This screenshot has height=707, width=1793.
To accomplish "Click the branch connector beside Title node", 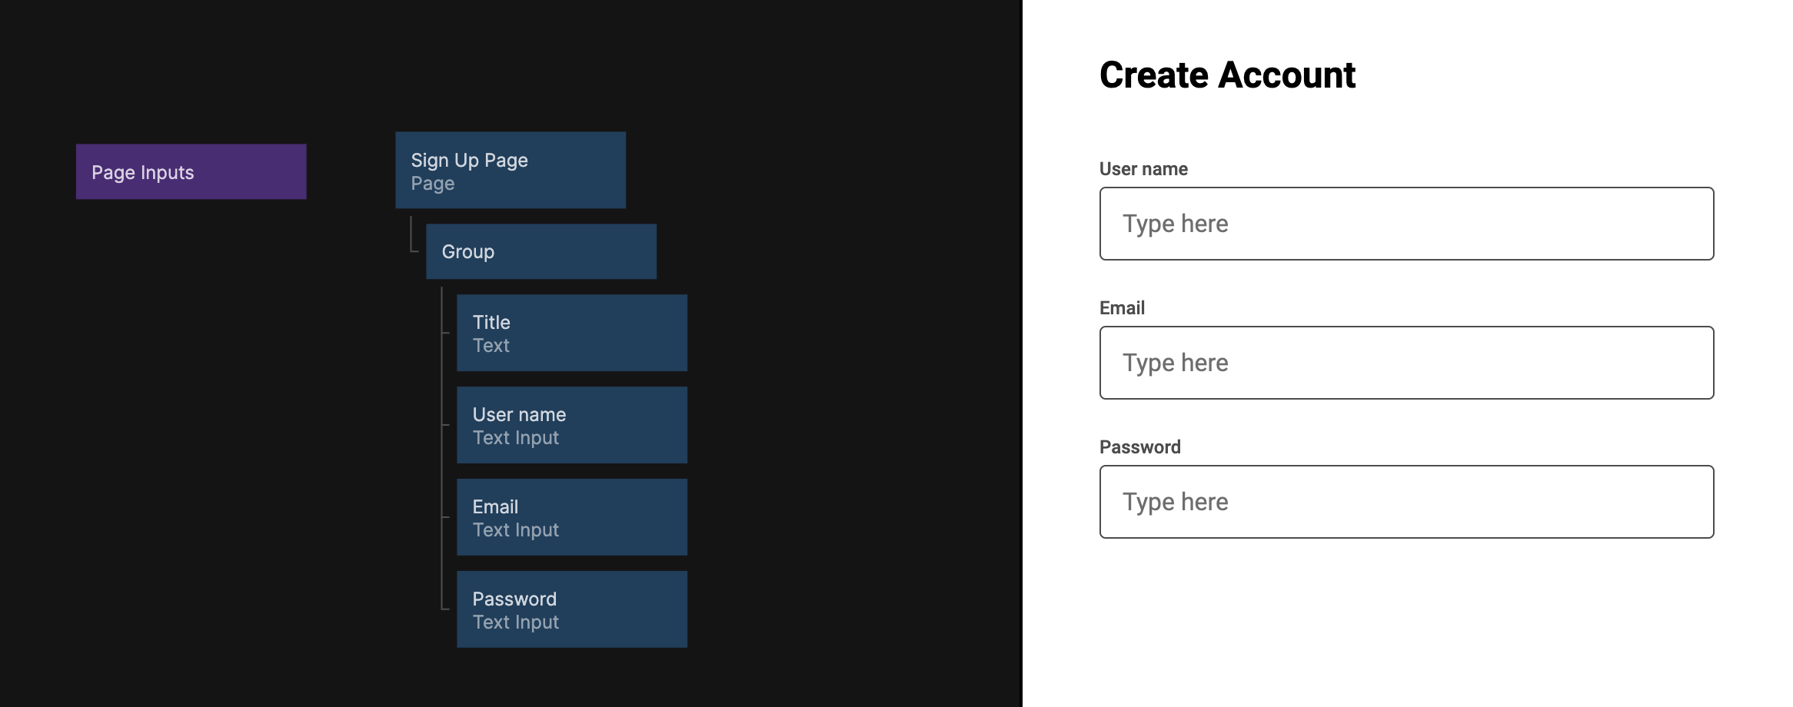I will [x=444, y=332].
